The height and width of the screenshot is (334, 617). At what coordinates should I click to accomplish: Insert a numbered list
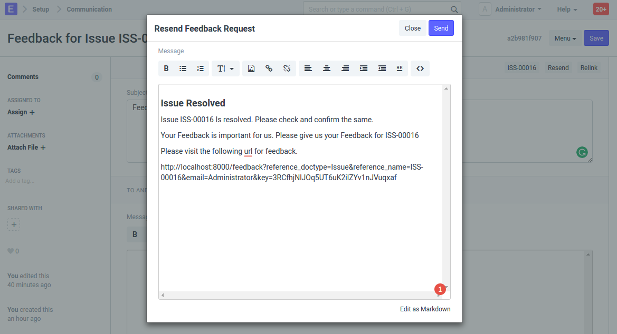[x=200, y=68]
